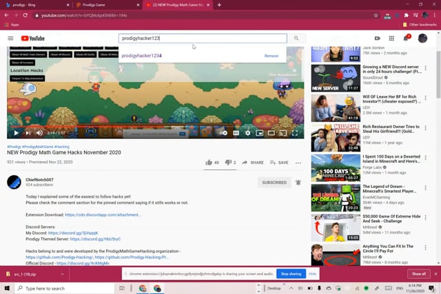Seek on the video progress bar

click(156, 127)
